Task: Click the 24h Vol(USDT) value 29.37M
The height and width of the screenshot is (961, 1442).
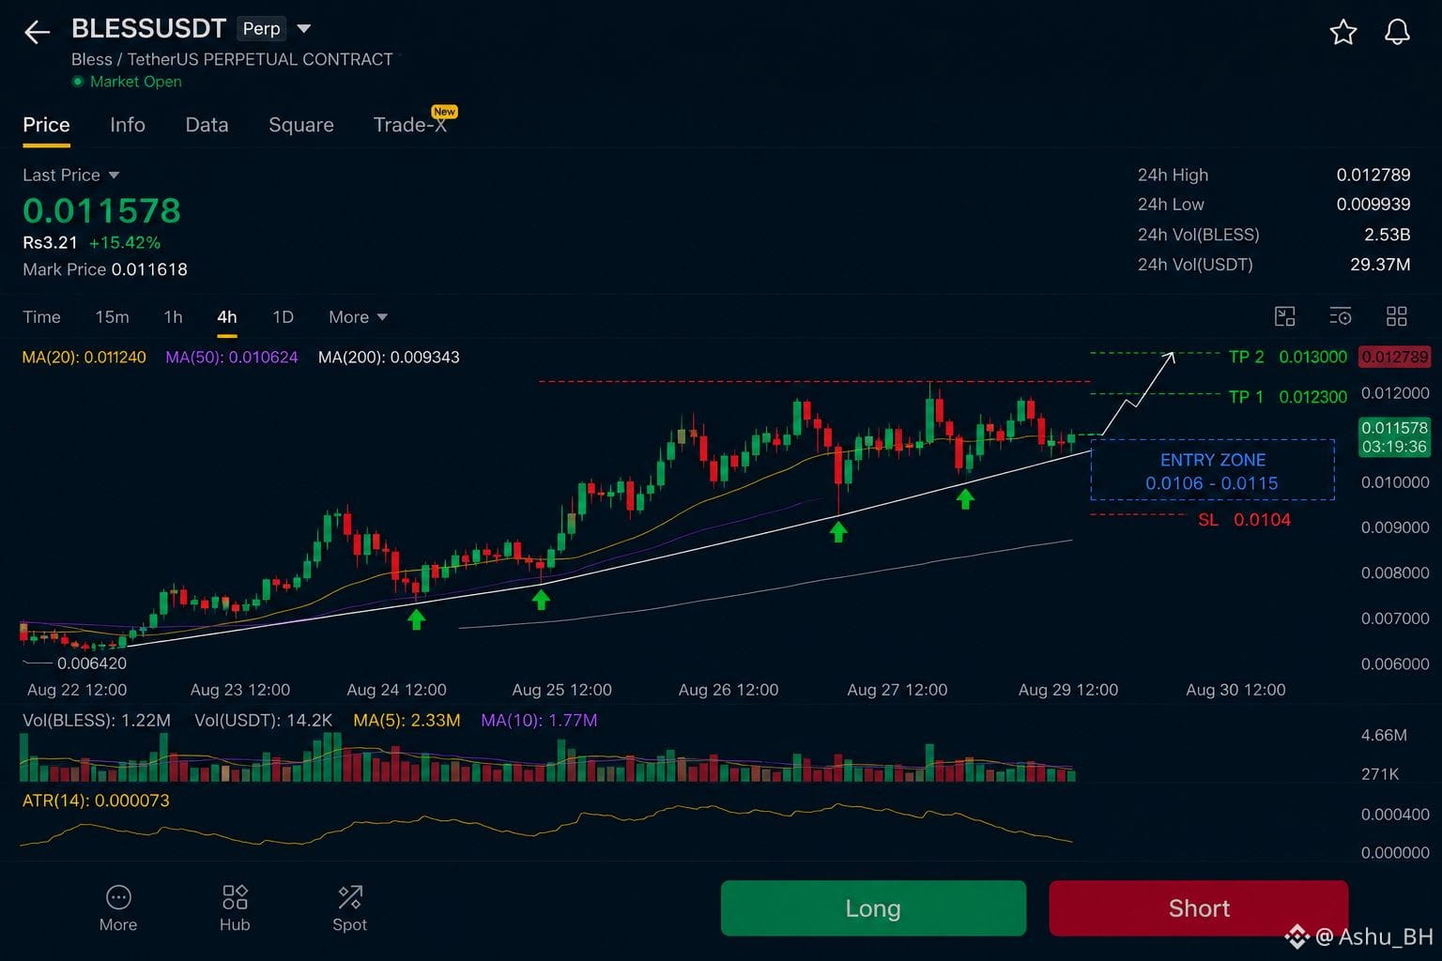Action: pos(1380,265)
